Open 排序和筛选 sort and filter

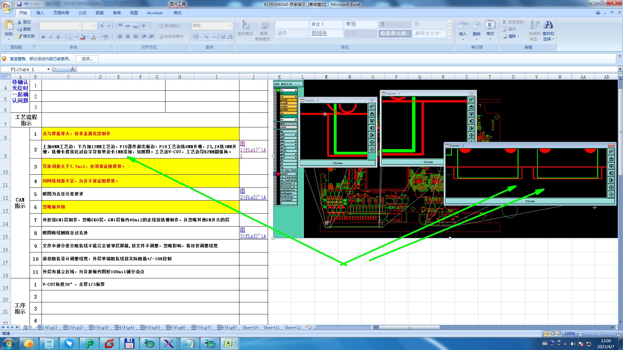(534, 30)
